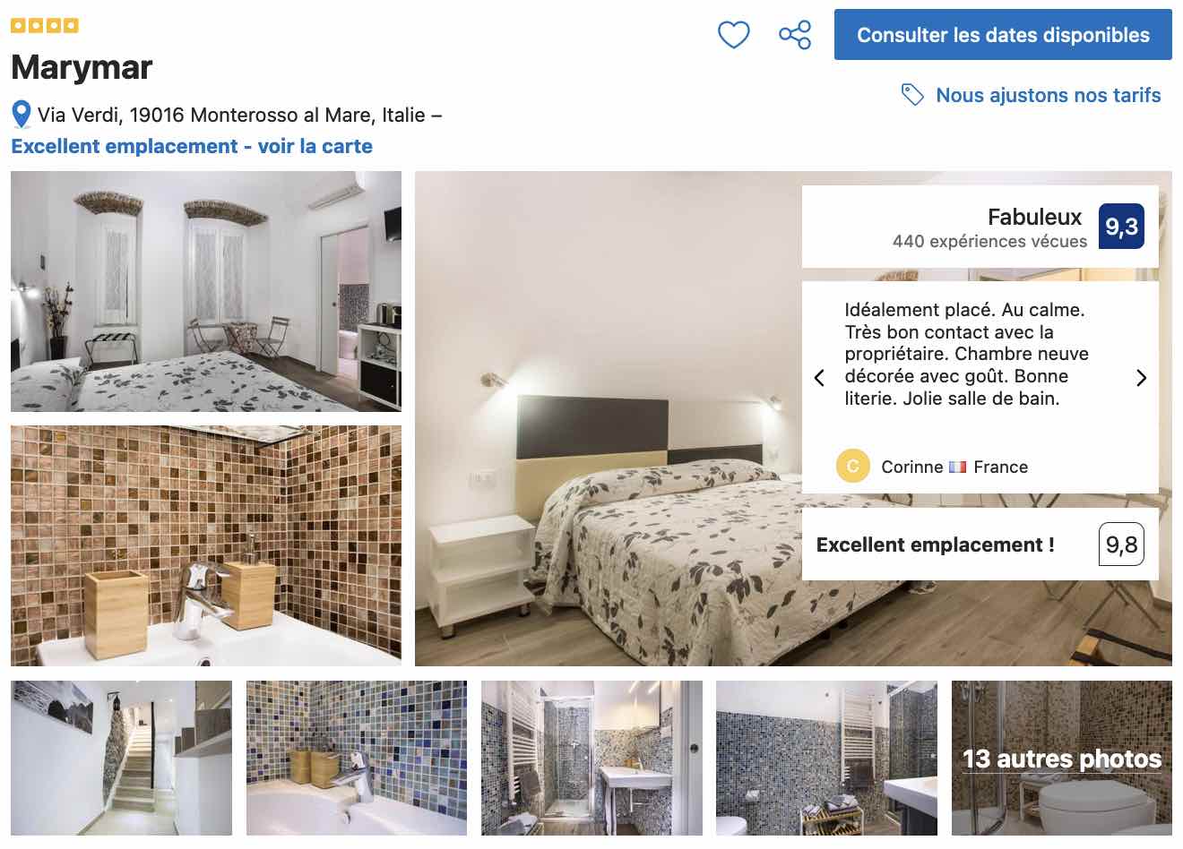Click the 9,8 location score badge
The height and width of the screenshot is (849, 1183).
point(1121,545)
